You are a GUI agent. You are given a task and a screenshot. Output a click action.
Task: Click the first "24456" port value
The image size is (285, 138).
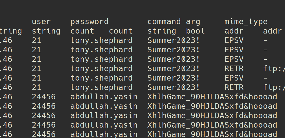click(44, 97)
